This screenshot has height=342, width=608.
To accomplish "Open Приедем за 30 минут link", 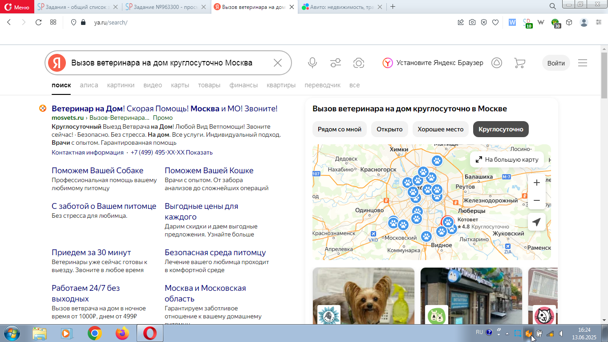I will point(91,252).
